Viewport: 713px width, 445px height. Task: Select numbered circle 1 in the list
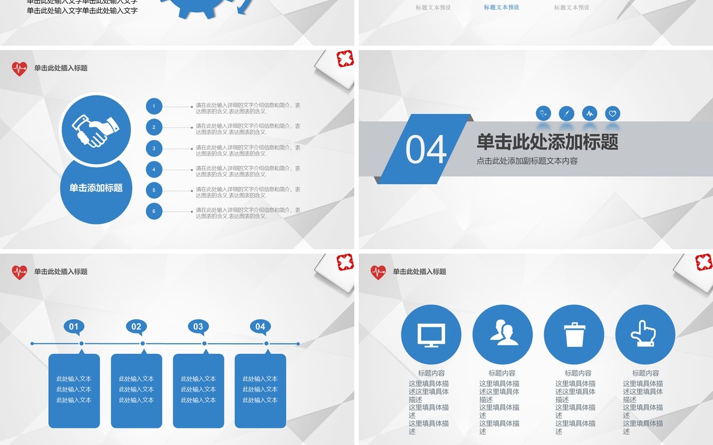click(154, 106)
